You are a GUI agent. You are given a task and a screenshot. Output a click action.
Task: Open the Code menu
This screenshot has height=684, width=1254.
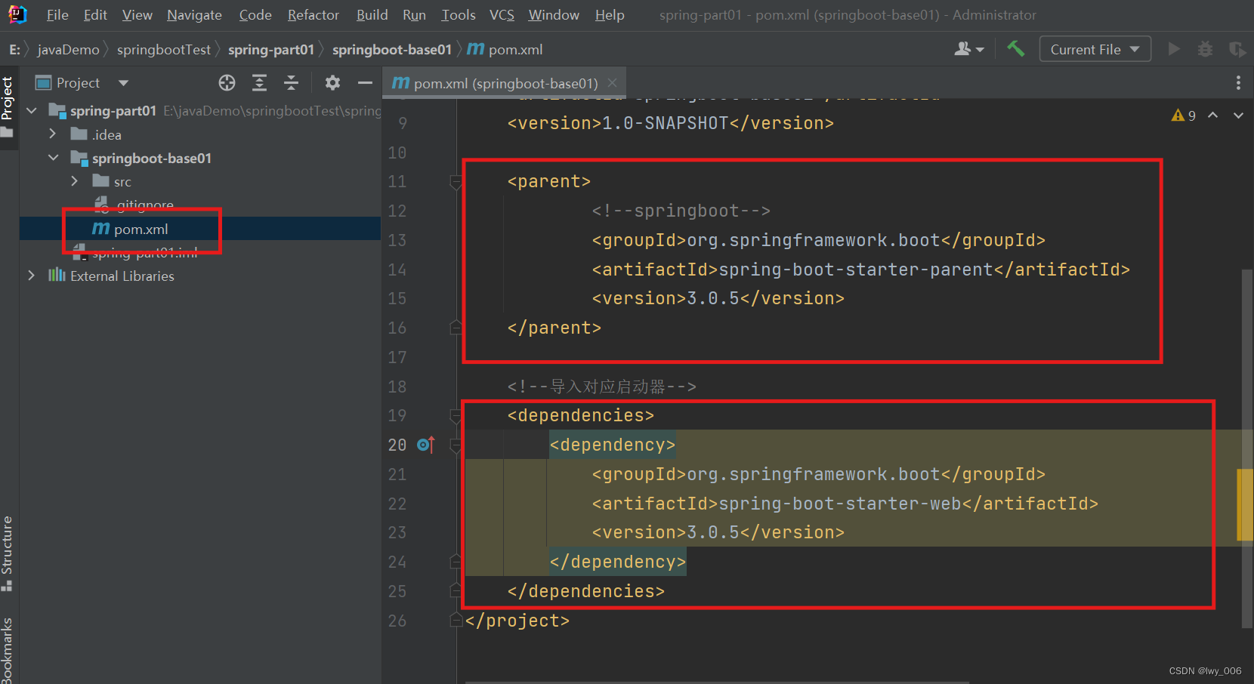click(x=255, y=15)
